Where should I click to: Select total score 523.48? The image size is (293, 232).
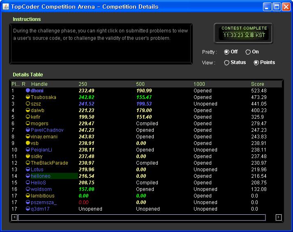click(259, 91)
